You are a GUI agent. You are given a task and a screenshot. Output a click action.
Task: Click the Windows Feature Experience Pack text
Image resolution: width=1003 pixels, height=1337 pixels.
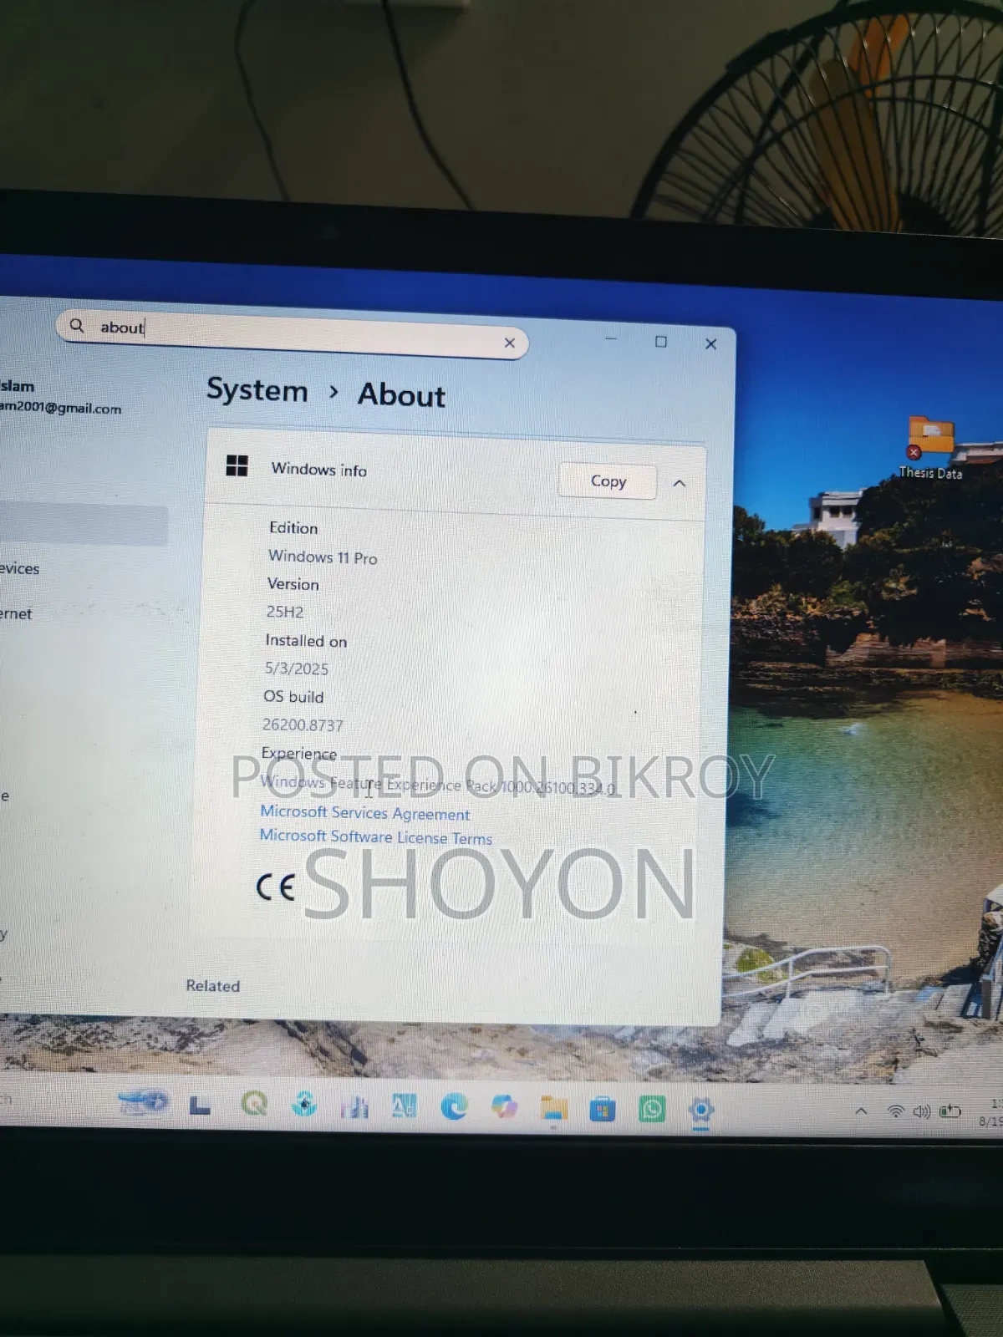click(437, 785)
